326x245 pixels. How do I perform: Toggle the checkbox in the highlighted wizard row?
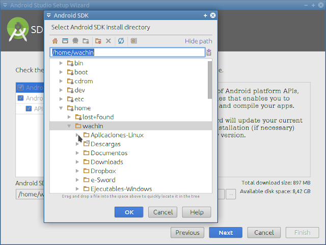[x=20, y=87]
